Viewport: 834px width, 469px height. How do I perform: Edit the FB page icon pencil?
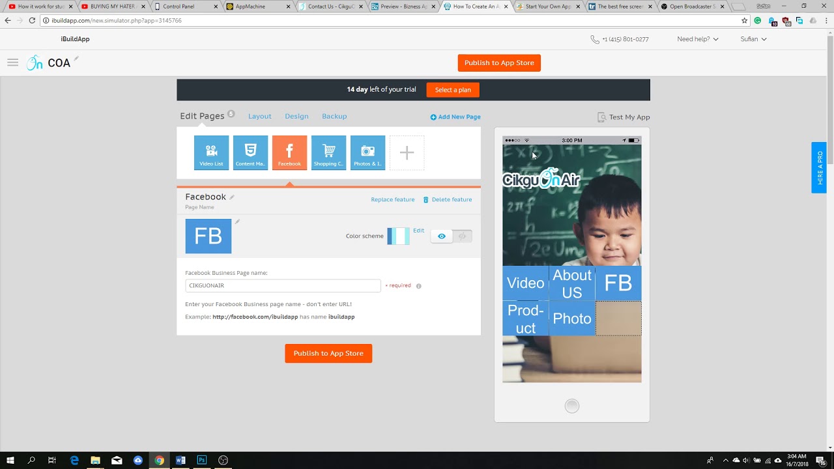tap(237, 221)
